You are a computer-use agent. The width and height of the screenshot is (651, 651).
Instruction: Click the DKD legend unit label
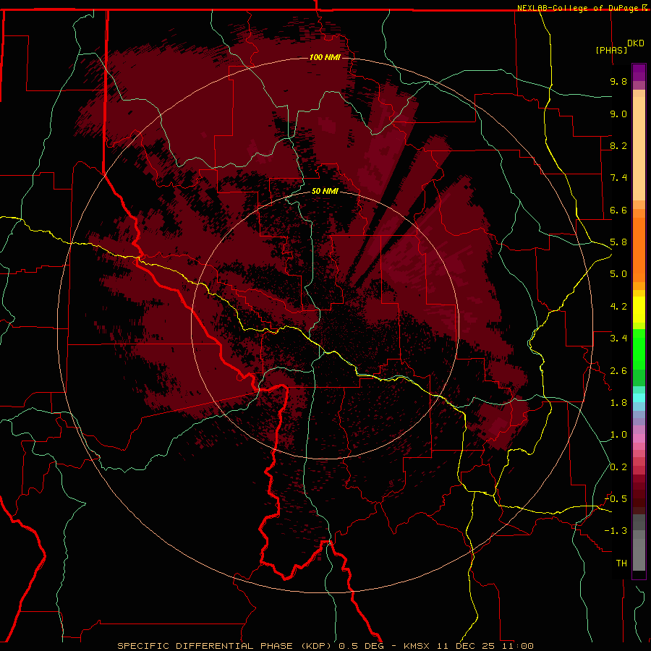pos(636,43)
